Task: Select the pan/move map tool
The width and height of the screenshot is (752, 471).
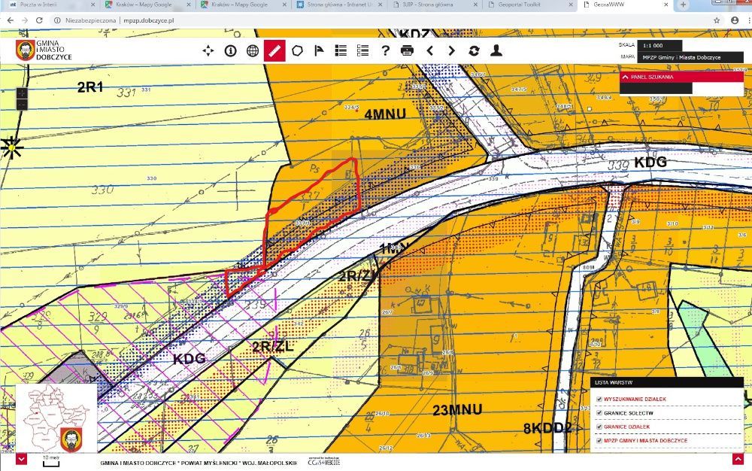Action: (x=208, y=51)
